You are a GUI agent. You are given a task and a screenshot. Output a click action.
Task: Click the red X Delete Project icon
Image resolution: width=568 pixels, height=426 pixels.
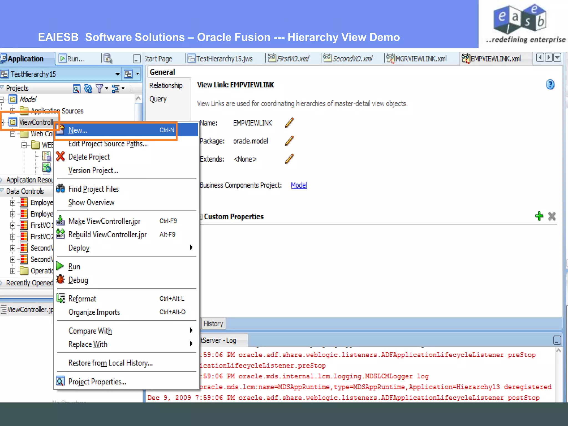coord(60,156)
